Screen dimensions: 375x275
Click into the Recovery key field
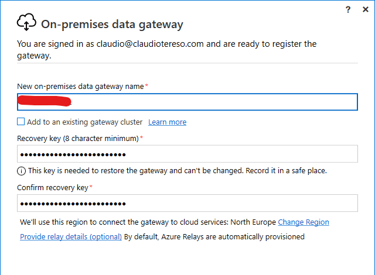[187, 154]
